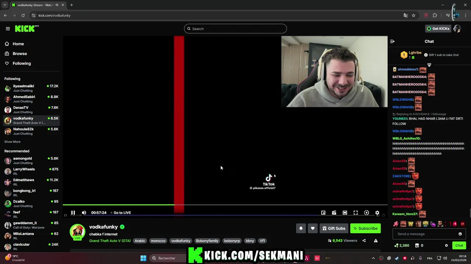Pause the stream playback
This screenshot has width=471, height=264.
[73, 213]
